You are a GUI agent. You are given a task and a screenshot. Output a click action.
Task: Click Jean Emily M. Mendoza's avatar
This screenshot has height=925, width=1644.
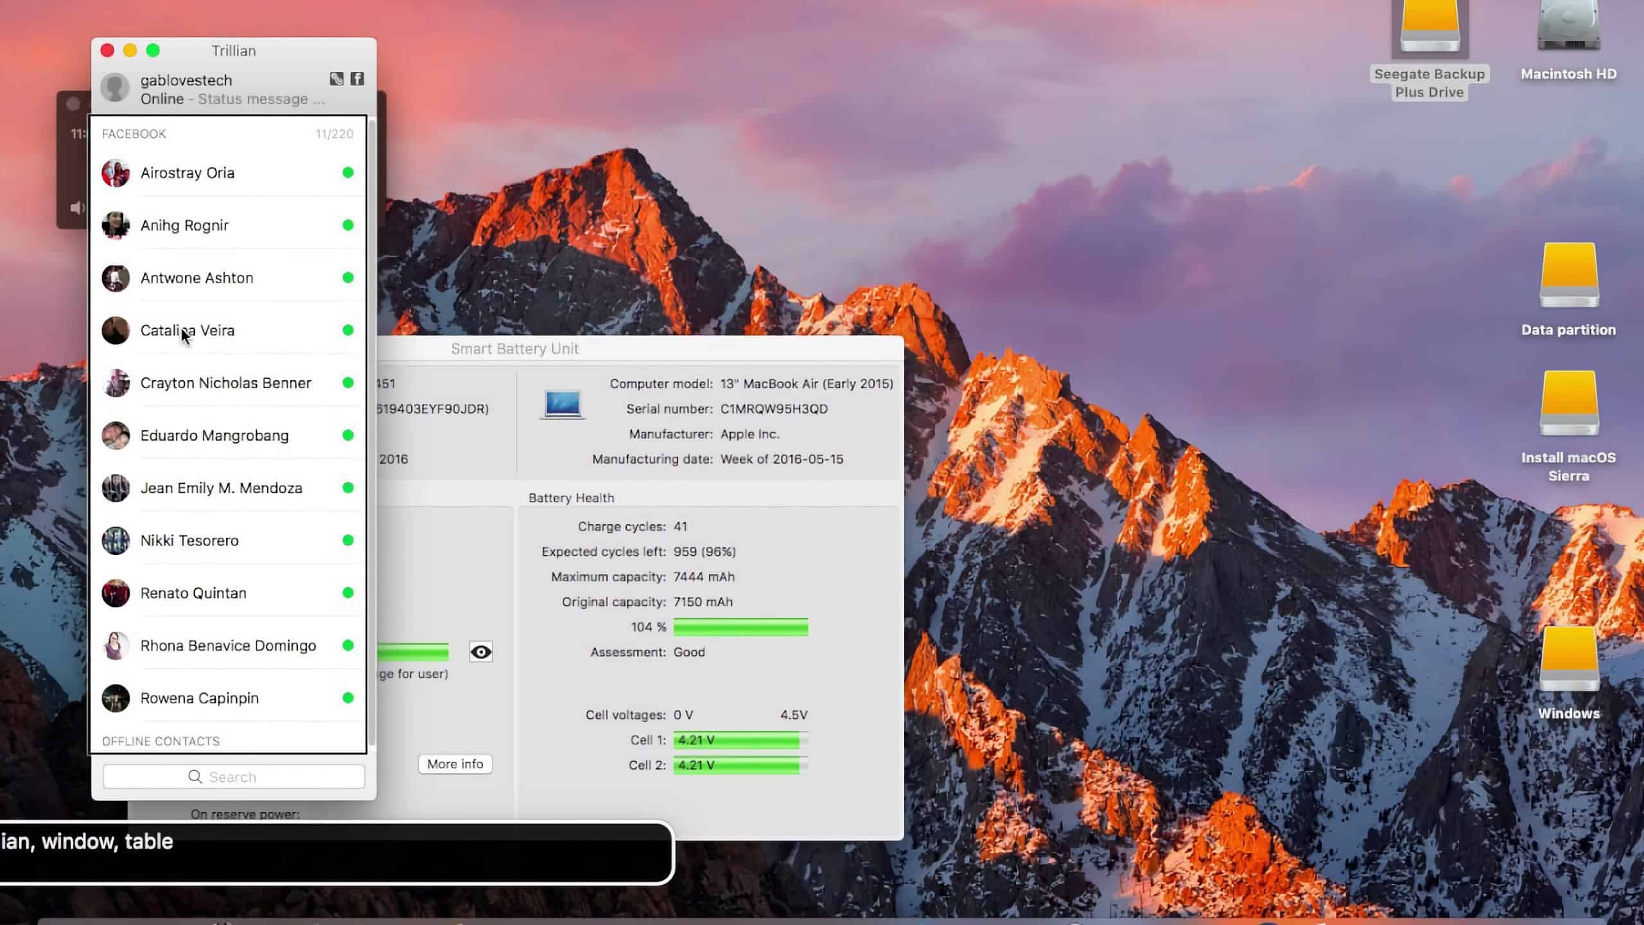coord(116,488)
